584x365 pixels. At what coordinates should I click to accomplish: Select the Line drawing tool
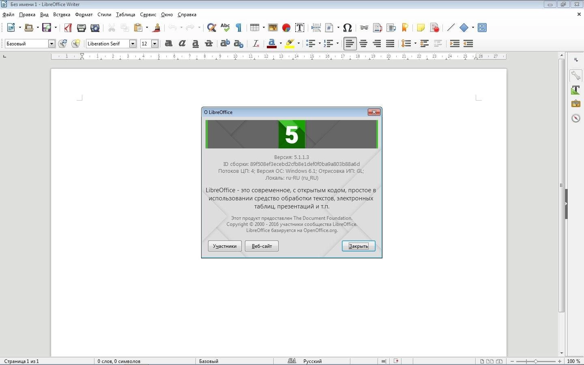click(451, 28)
